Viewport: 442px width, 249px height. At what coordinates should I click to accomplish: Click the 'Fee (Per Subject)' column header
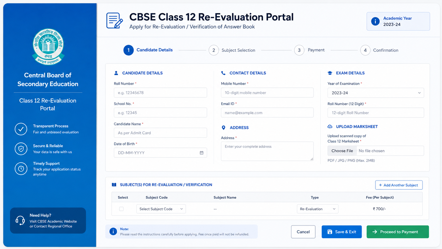pyautogui.click(x=380, y=197)
